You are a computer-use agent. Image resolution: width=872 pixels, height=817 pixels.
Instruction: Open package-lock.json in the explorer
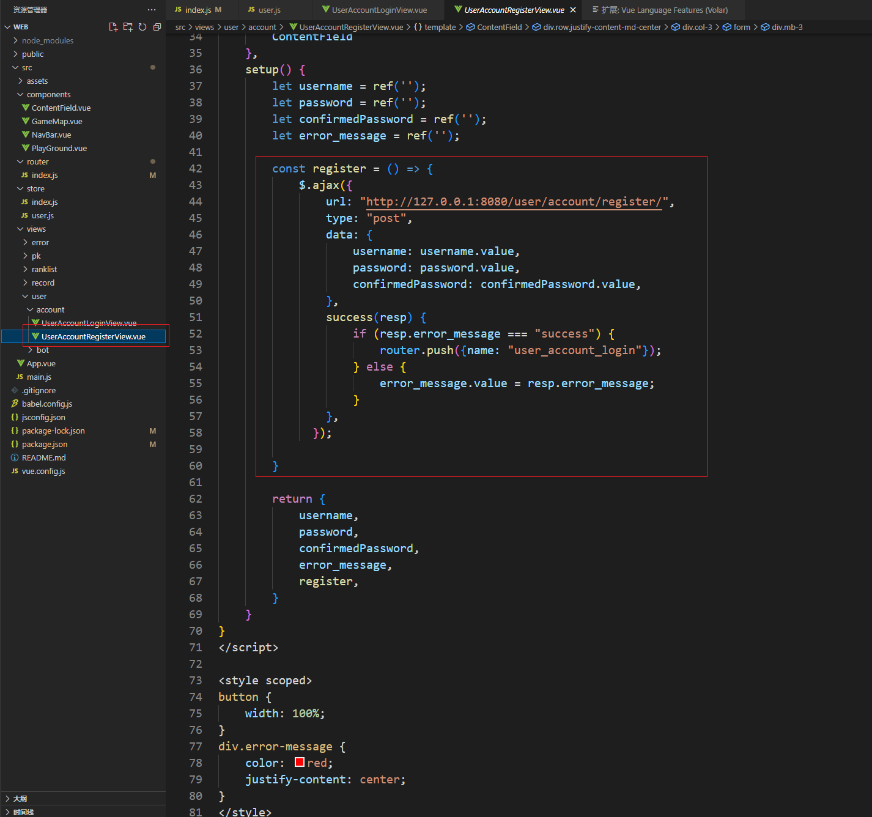click(53, 431)
